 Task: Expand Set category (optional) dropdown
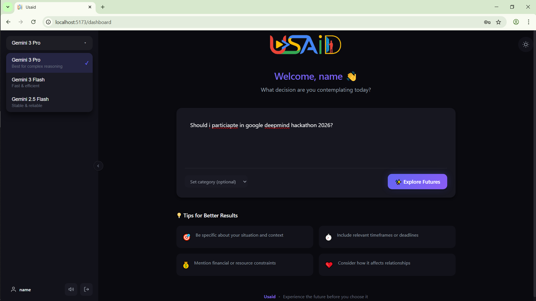(x=216, y=182)
